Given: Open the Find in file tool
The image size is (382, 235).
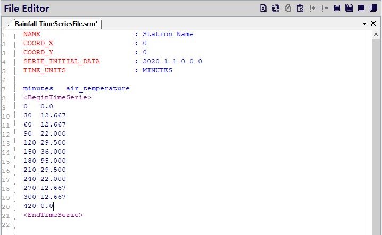Looking at the screenshot, I should (x=263, y=9).
